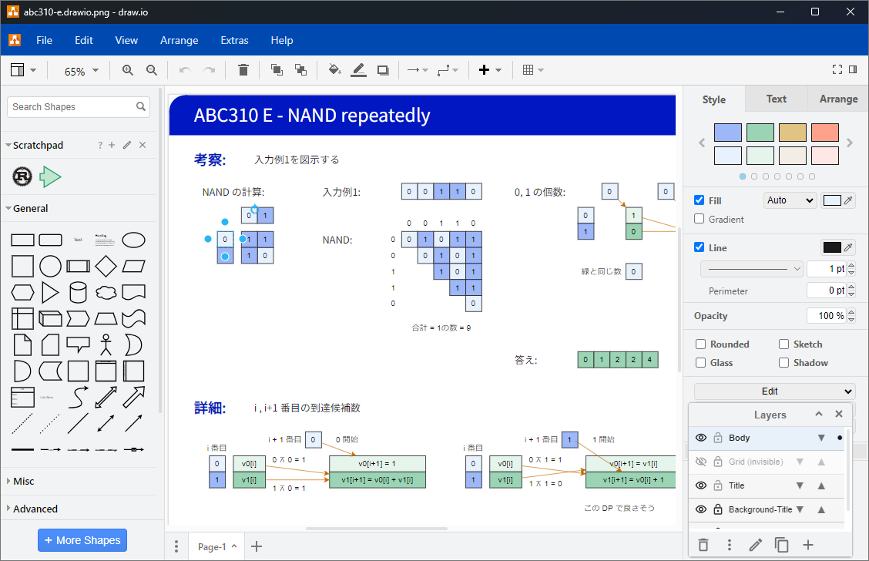Enable the Rounded checkbox
The image size is (869, 561).
click(700, 344)
